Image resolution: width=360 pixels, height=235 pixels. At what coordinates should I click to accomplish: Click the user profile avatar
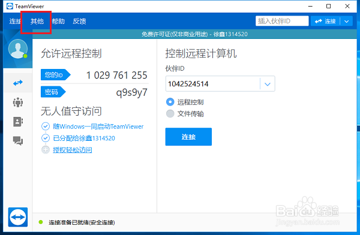tap(18, 49)
